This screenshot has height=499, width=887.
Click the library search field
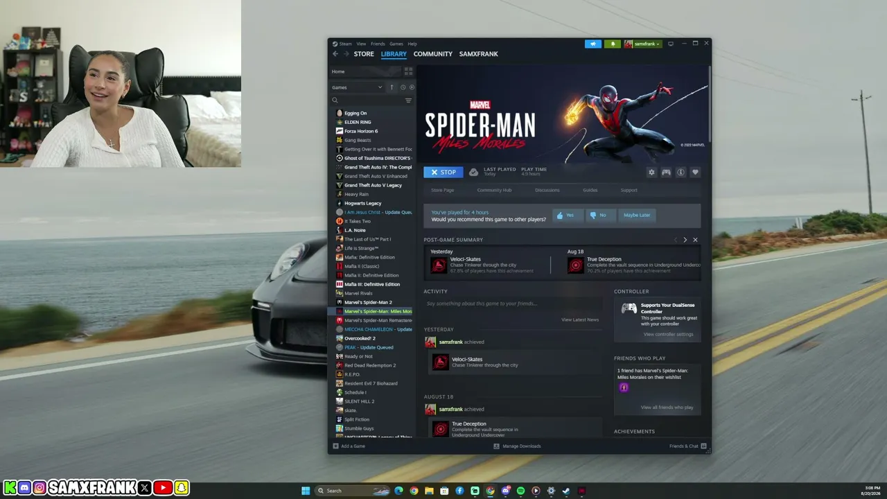tap(366, 100)
